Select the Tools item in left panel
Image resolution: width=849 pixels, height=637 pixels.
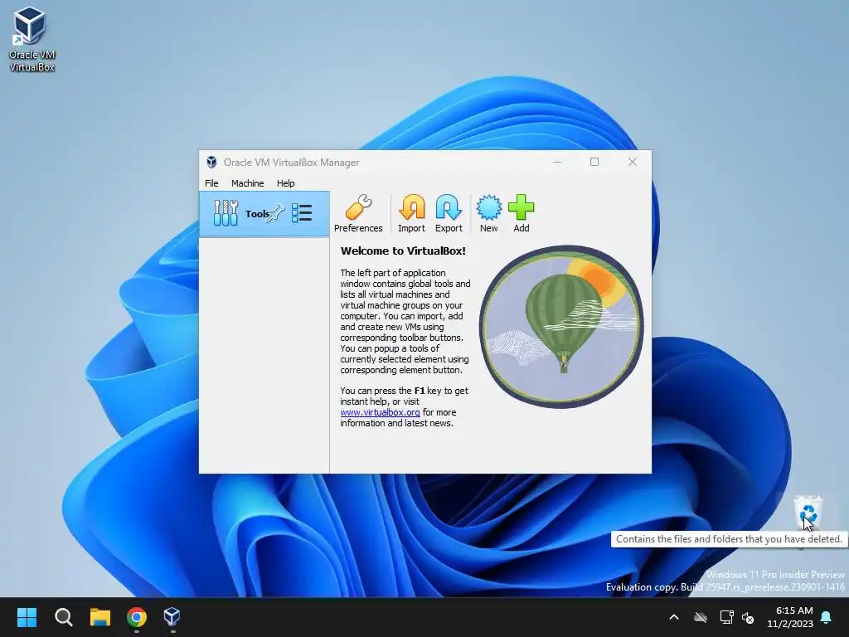264,213
